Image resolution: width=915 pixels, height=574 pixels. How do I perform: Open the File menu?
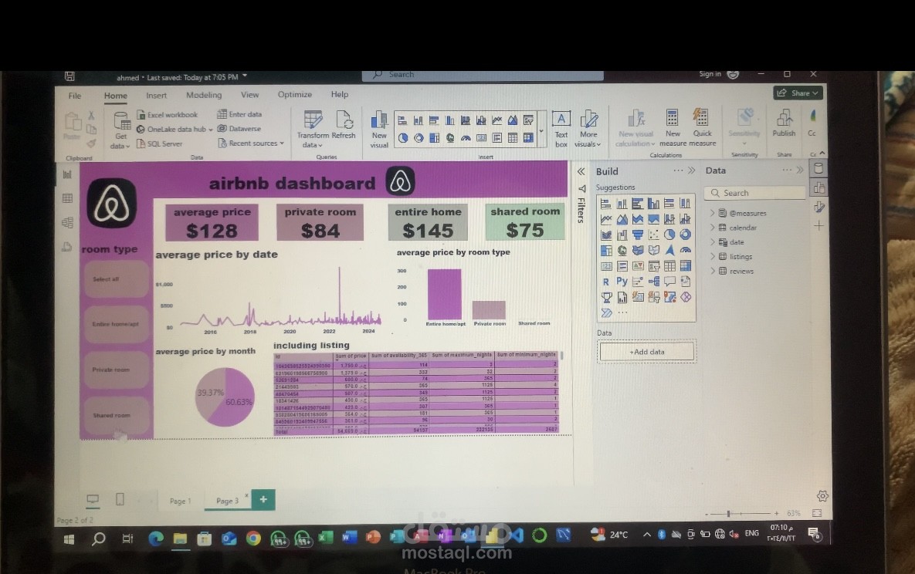tap(75, 96)
